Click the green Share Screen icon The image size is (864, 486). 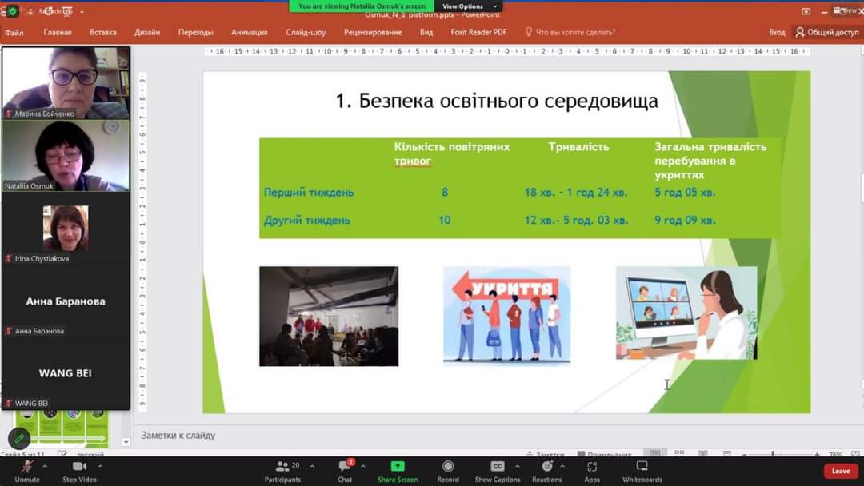pyautogui.click(x=398, y=466)
